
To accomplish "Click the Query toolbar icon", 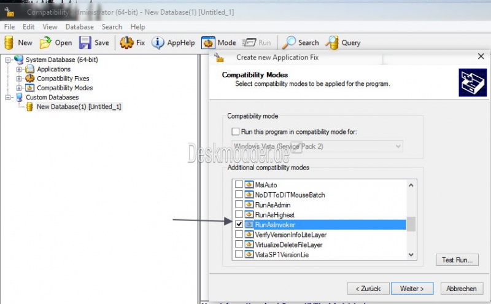I will (332, 42).
